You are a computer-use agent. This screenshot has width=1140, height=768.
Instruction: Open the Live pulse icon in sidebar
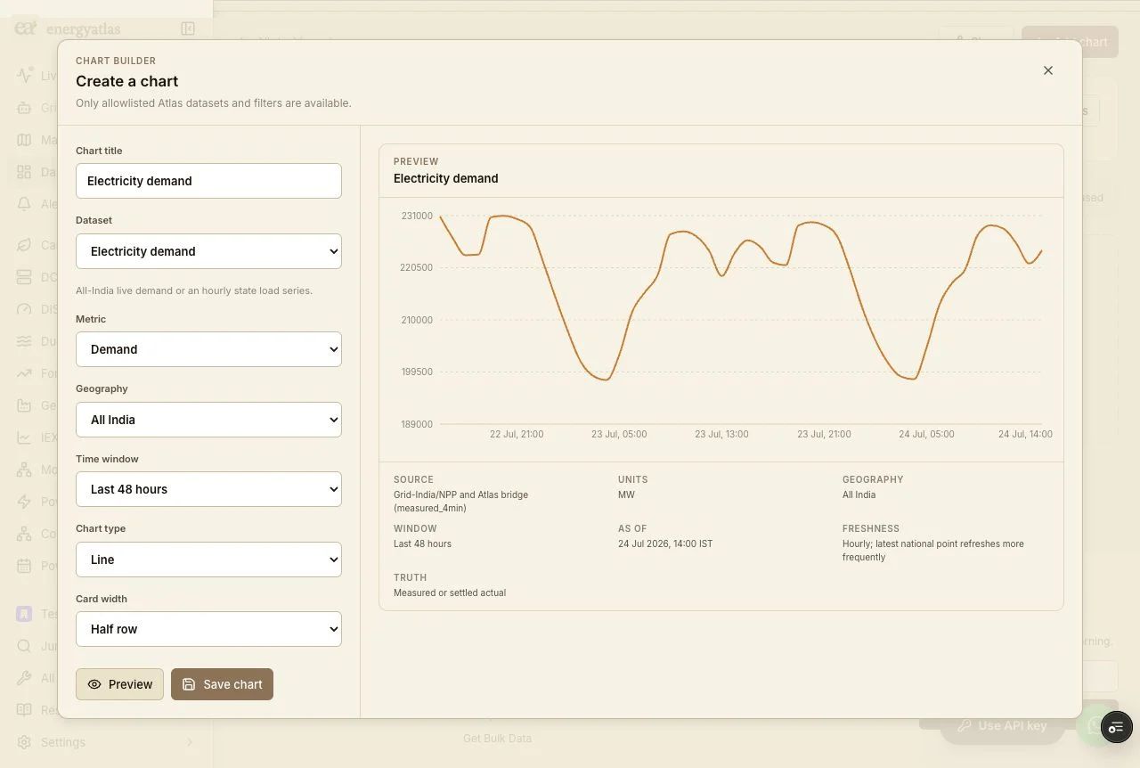point(24,76)
